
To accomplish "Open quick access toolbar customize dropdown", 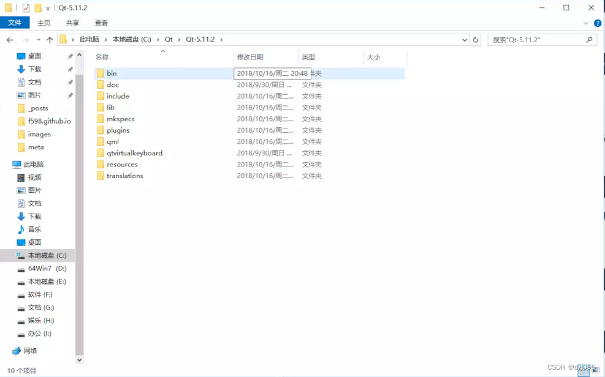I will 48,8.
